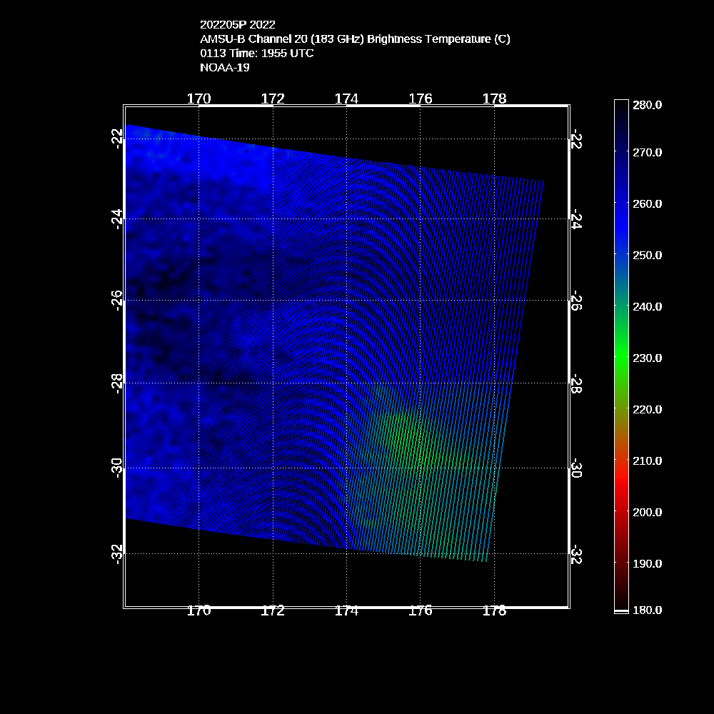The height and width of the screenshot is (714, 714).
Task: Click the '0113 Time: 1955 UTC' text
Action: (257, 54)
